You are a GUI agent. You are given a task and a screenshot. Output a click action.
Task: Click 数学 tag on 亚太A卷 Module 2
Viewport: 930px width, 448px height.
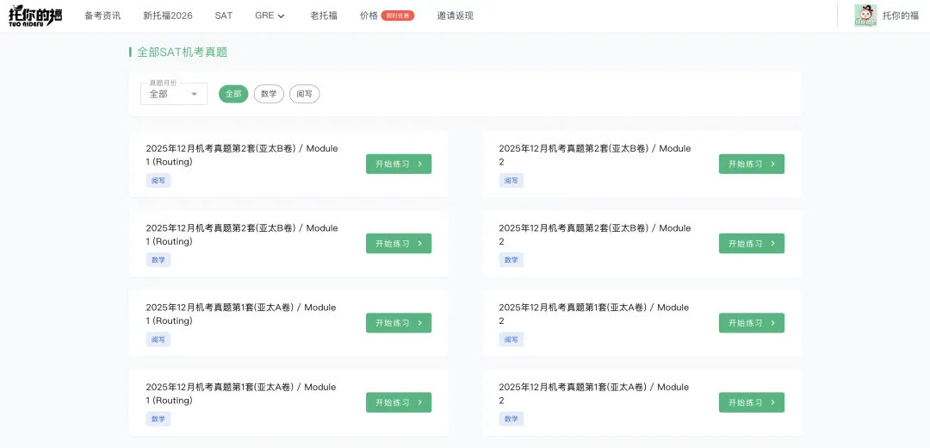pyautogui.click(x=512, y=419)
